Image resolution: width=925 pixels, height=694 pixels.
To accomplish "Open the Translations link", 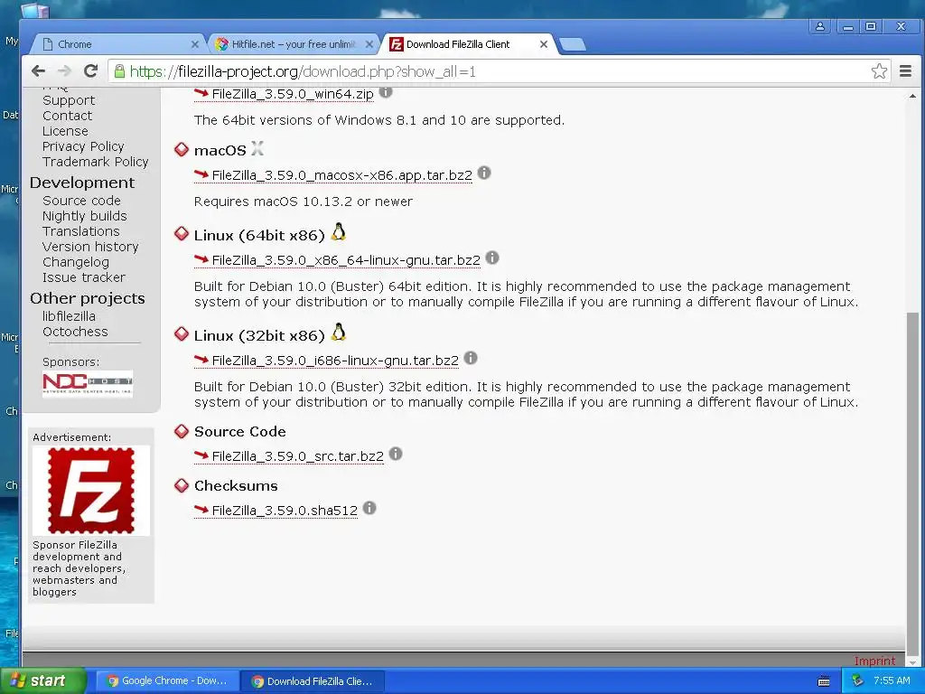I will (80, 231).
